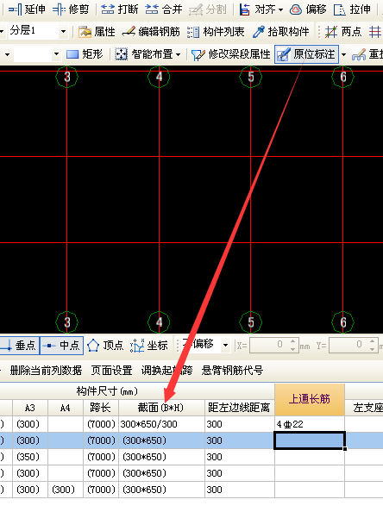Click axis bubble 5 at bottom

[x=251, y=322]
